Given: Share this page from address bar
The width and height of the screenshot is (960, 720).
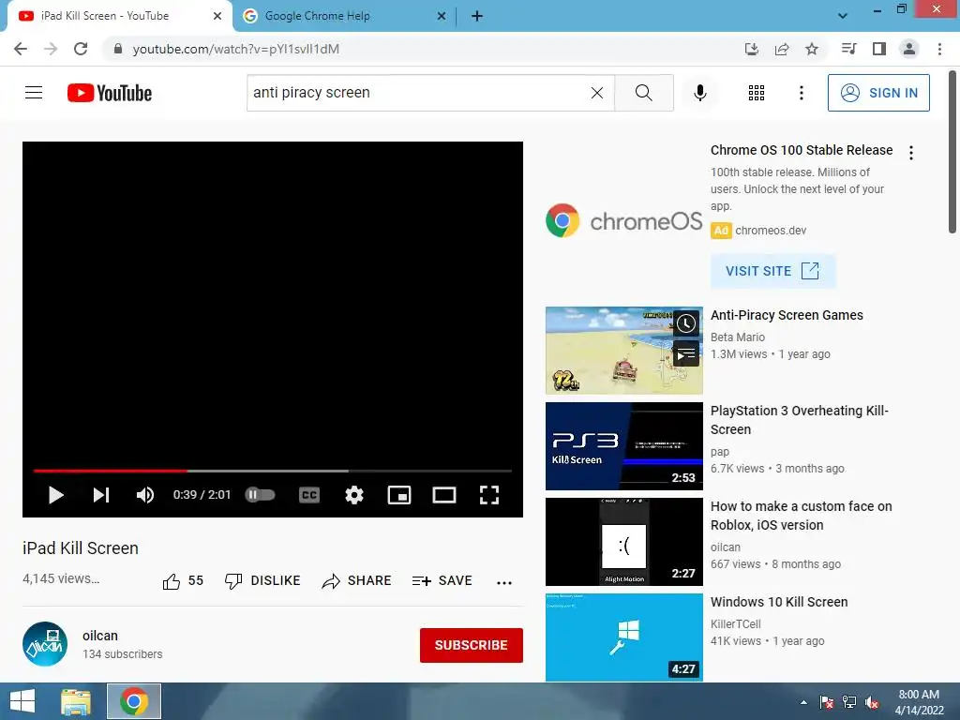Looking at the screenshot, I should (x=782, y=49).
